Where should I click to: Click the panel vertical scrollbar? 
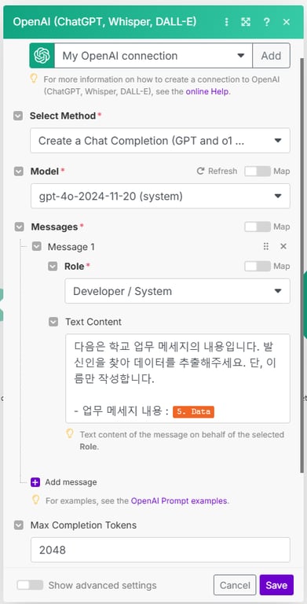click(x=302, y=265)
